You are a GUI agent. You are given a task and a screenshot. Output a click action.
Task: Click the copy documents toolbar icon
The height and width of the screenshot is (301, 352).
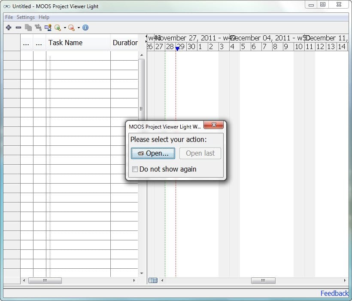(28, 28)
